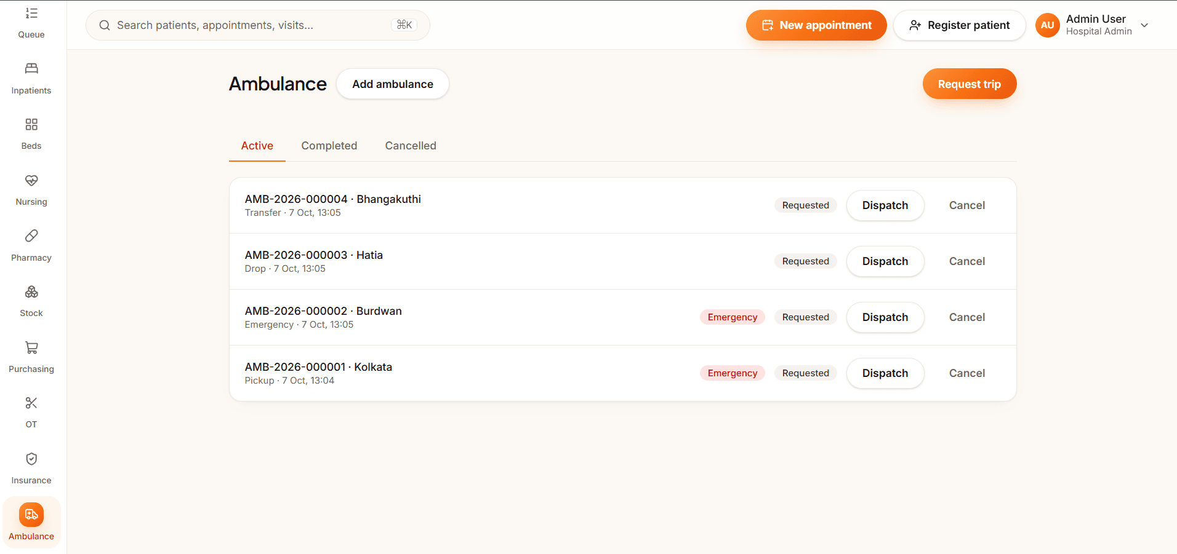This screenshot has width=1177, height=554.
Task: Open Purchasing cart icon
Action: tap(31, 347)
